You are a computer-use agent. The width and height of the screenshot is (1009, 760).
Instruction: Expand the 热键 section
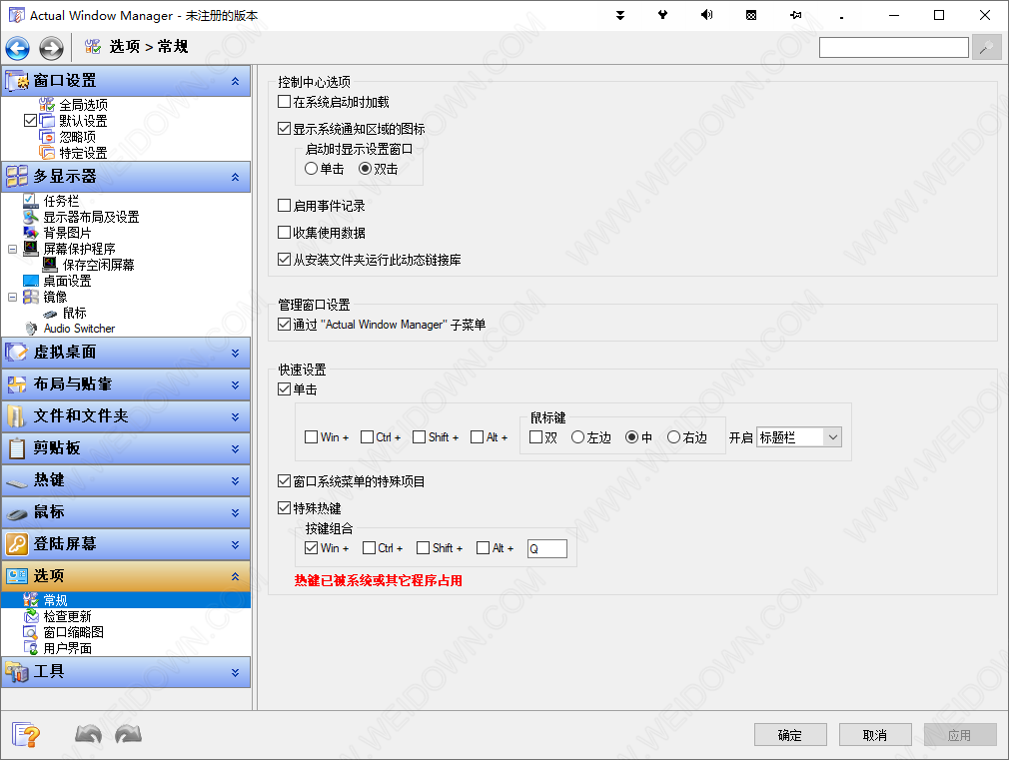tap(236, 480)
